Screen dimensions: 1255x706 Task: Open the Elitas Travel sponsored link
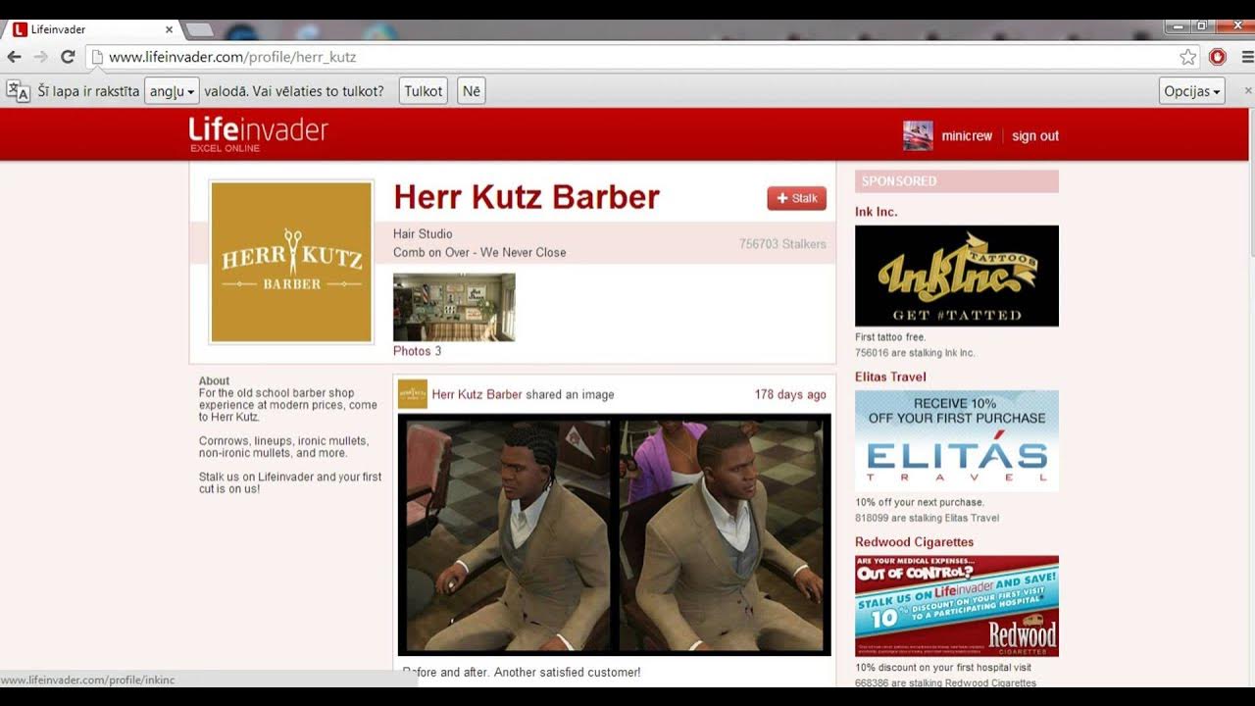point(890,377)
